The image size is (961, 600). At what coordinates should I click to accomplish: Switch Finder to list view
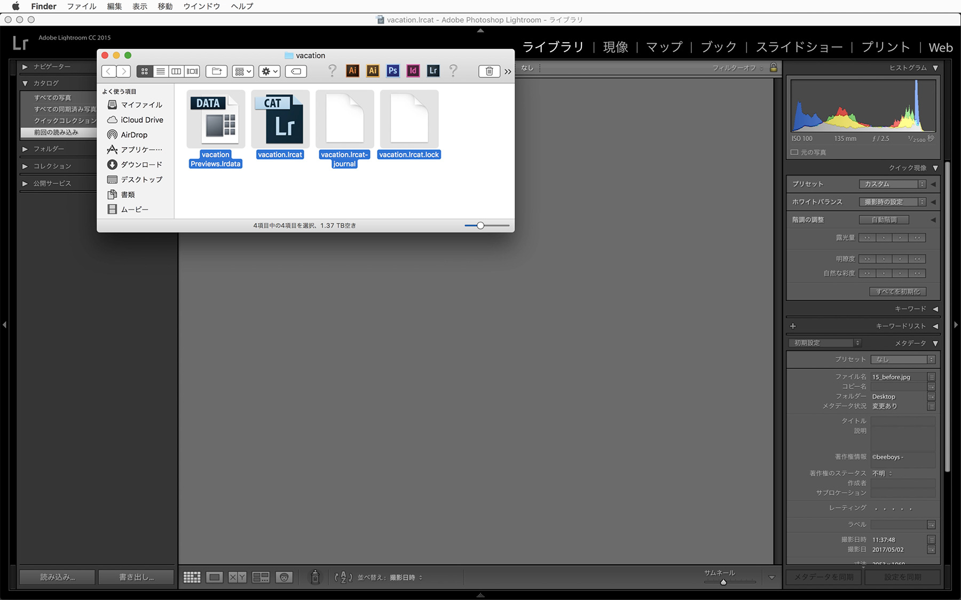[x=160, y=71]
